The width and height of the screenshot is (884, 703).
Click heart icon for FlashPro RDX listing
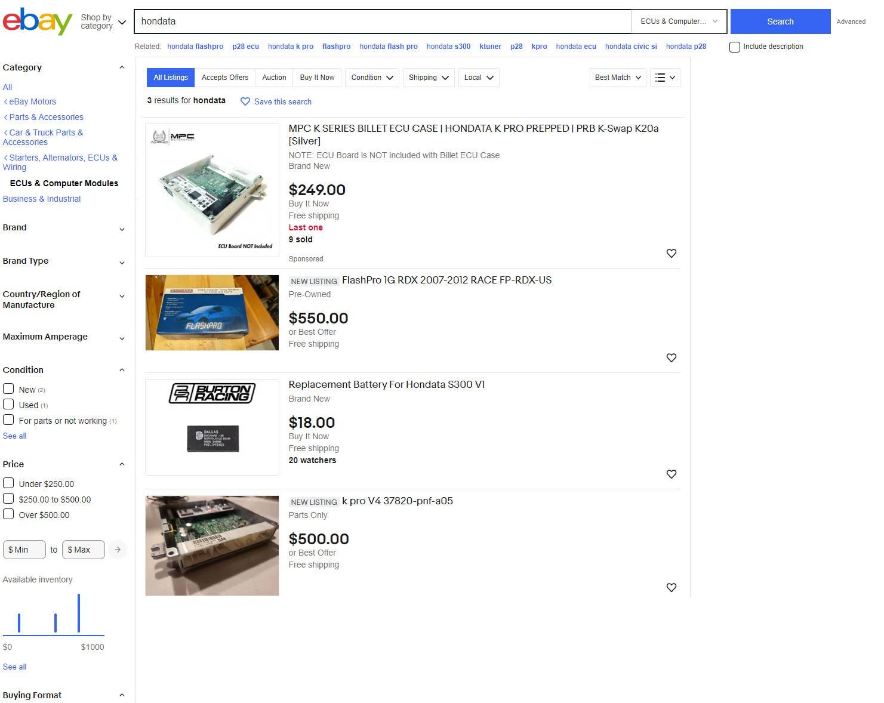tap(671, 358)
